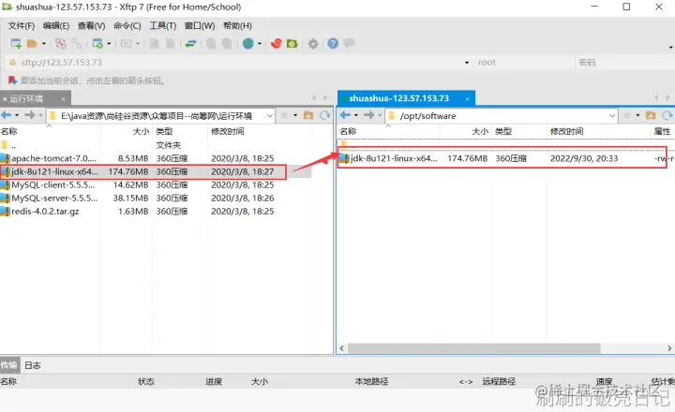Sort remote files by 属性 column
675x412 pixels.
point(662,131)
